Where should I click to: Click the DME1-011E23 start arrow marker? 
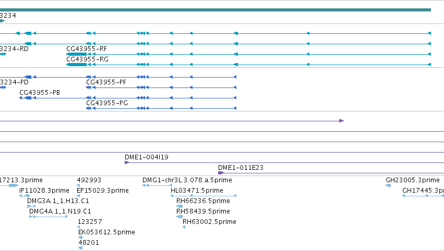(x=221, y=173)
